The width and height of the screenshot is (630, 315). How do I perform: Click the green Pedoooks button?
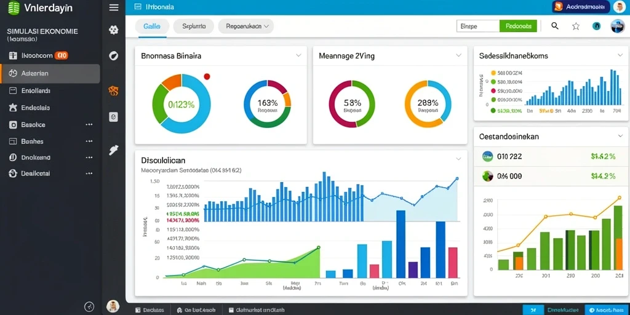point(518,26)
